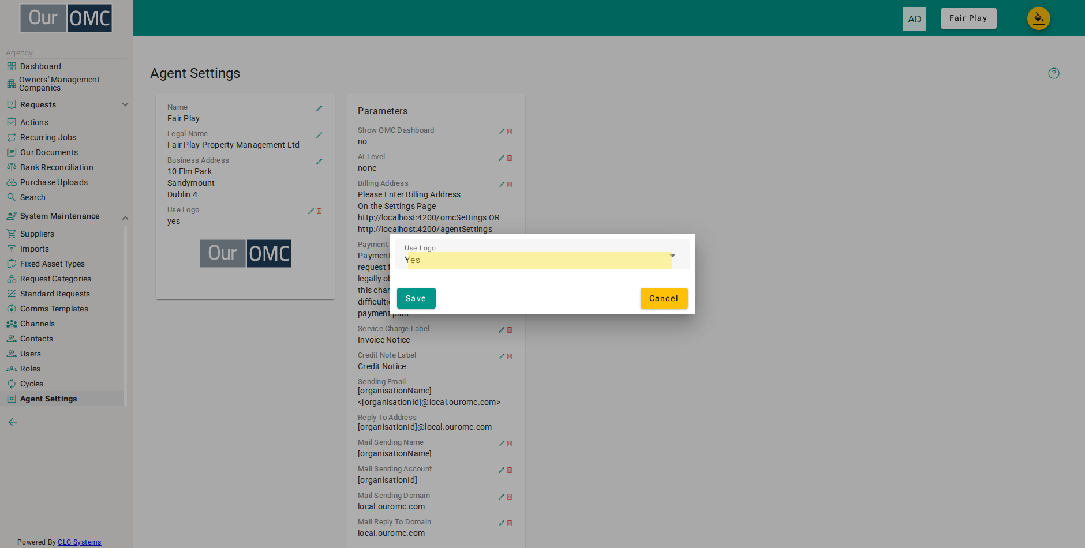Image resolution: width=1085 pixels, height=548 pixels.
Task: Open Comms Templates in sidebar
Action: click(x=54, y=309)
